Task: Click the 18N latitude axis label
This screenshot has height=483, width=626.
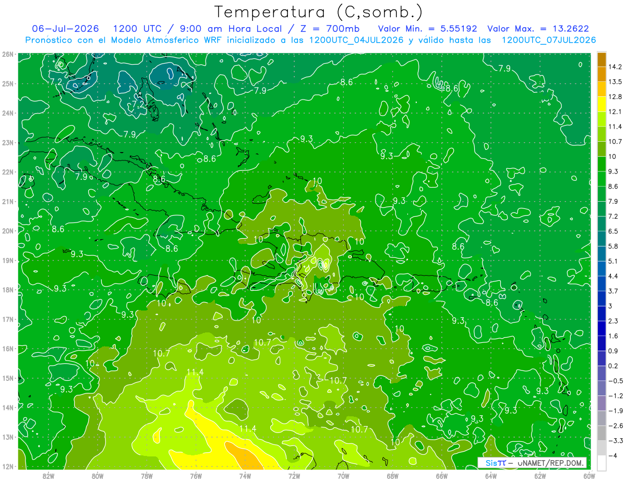Action: coord(8,290)
